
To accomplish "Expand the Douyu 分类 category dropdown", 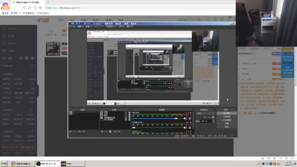I will [84, 20].
